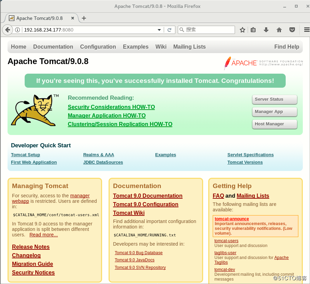Open a new tab with the plus icon
Screen dimensions: 310x284
pos(84,18)
